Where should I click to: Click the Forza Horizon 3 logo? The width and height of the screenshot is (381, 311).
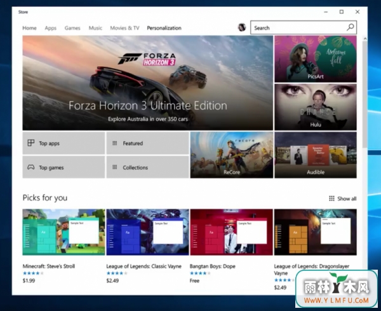(147, 59)
